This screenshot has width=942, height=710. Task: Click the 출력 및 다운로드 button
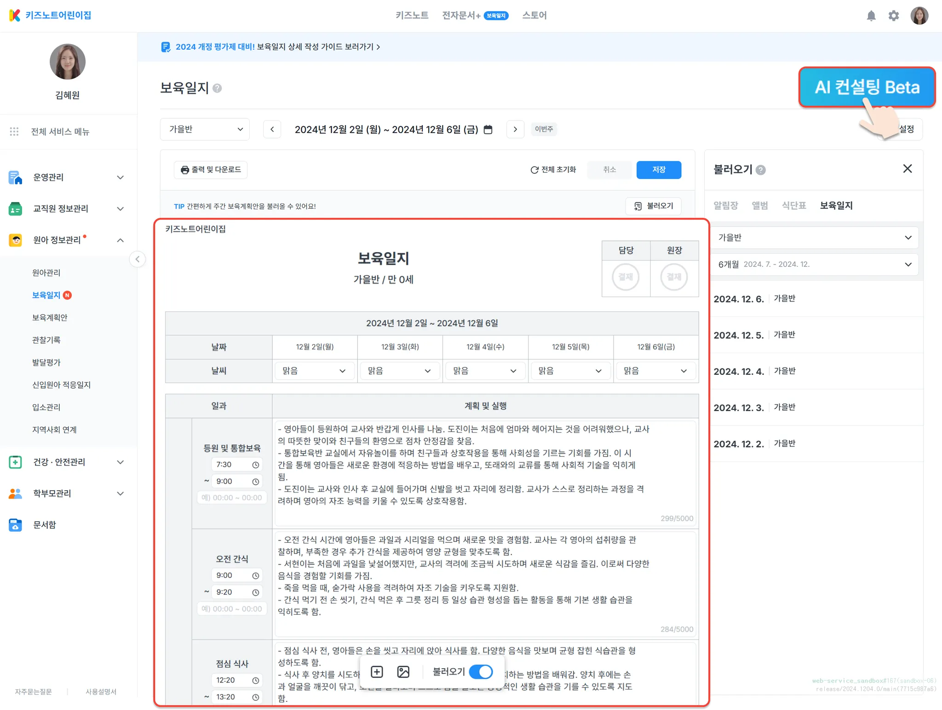click(x=211, y=170)
